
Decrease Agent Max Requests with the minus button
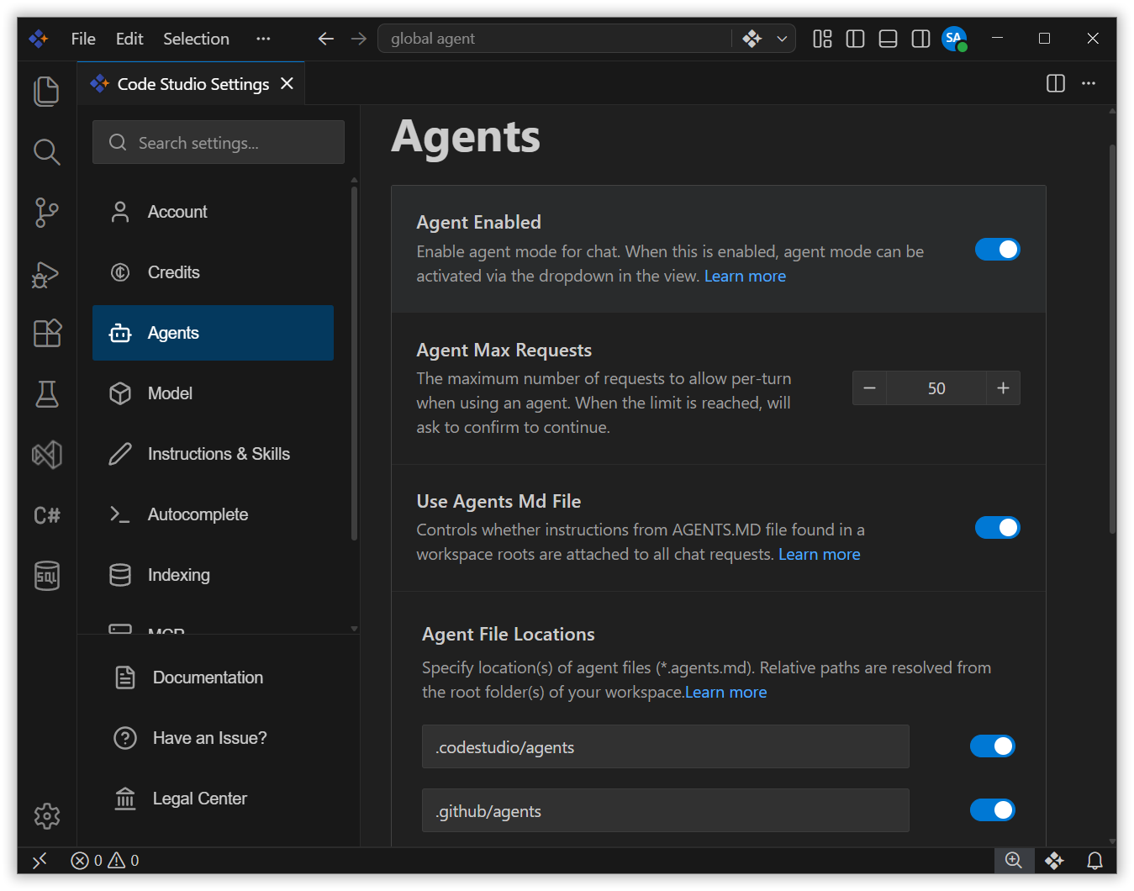tap(869, 388)
